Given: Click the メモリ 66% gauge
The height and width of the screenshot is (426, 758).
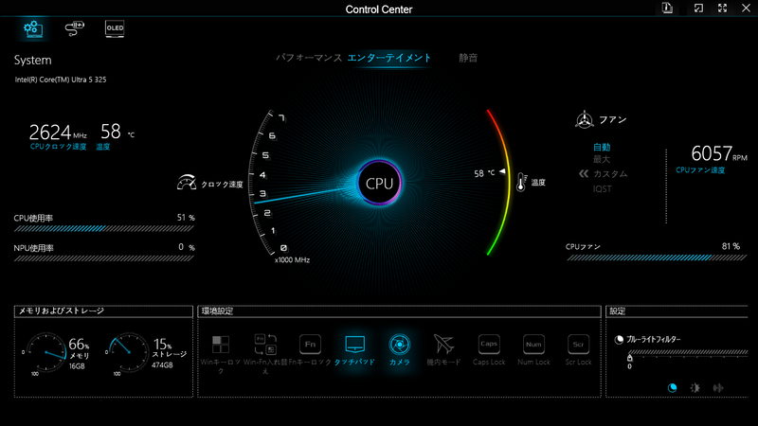Looking at the screenshot, I should [45, 352].
